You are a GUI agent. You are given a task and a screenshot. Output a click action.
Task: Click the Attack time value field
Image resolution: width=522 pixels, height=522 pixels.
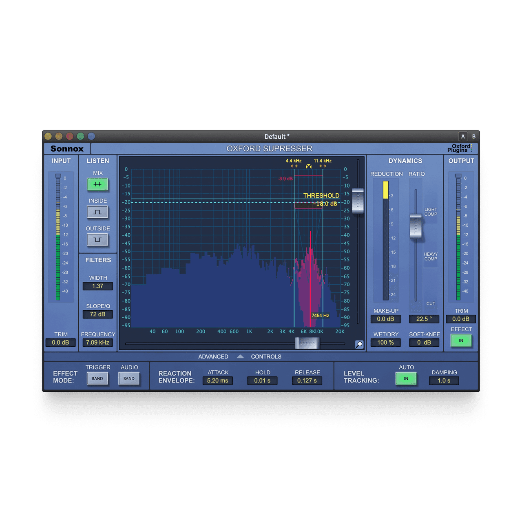[218, 380]
